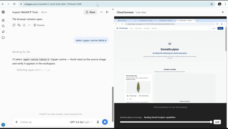Click the browser forward arrow
The width and height of the screenshot is (228, 129).
coord(8,4)
